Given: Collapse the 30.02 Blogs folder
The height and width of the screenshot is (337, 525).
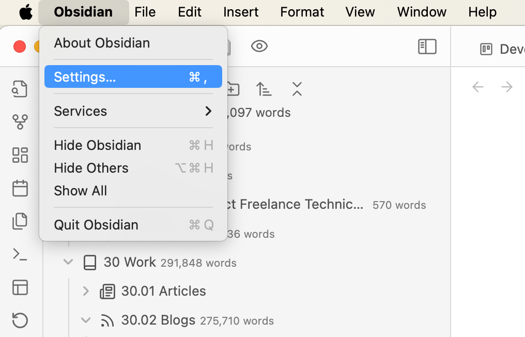Looking at the screenshot, I should point(86,320).
